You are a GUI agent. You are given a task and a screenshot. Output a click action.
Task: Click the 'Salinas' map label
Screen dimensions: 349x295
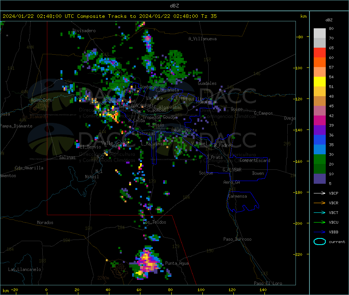point(67,157)
